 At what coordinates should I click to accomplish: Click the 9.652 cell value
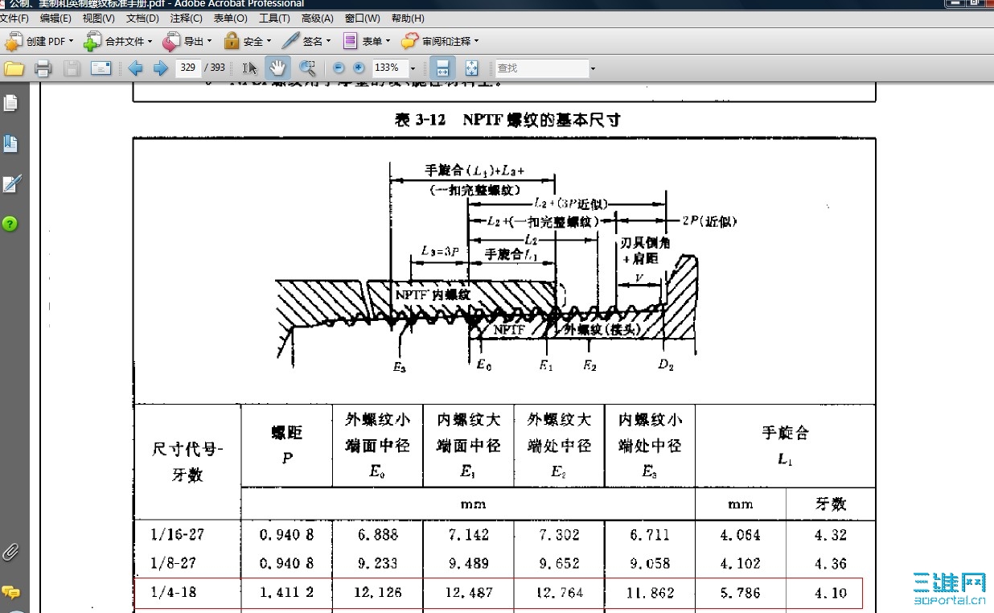[x=559, y=563]
